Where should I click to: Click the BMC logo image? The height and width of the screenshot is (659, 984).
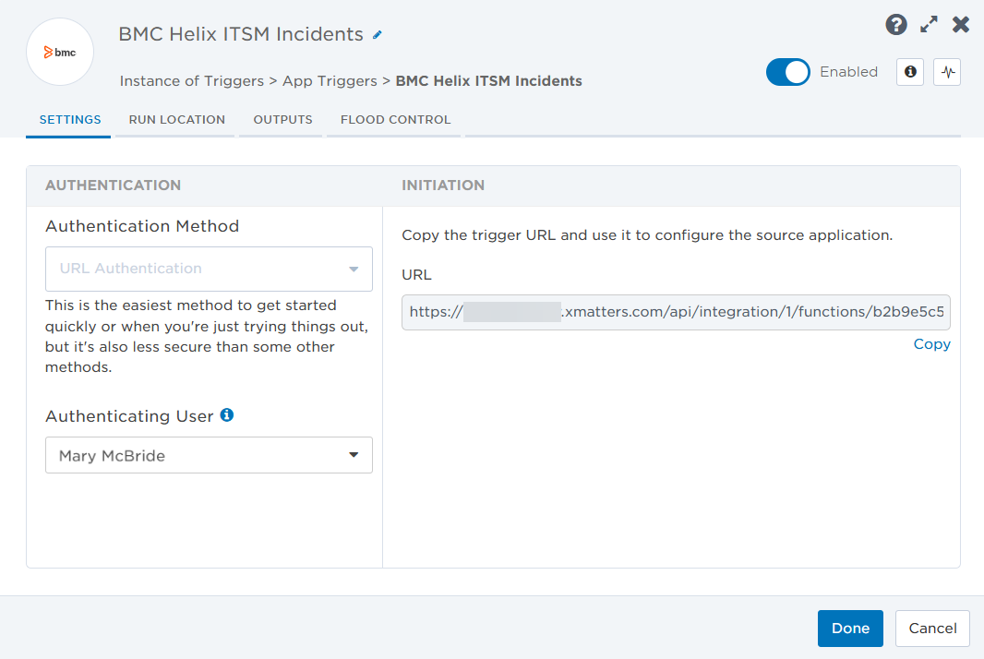pyautogui.click(x=60, y=52)
